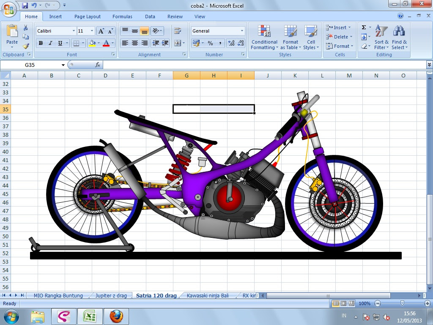
Task: Toggle Underline formatting
Action: pos(60,43)
